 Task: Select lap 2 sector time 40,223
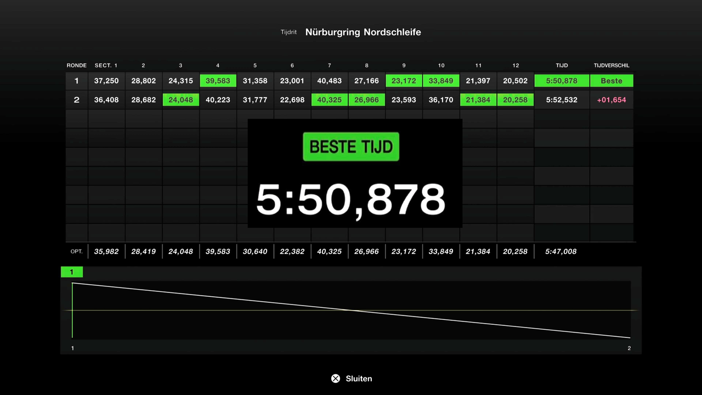[x=218, y=100]
